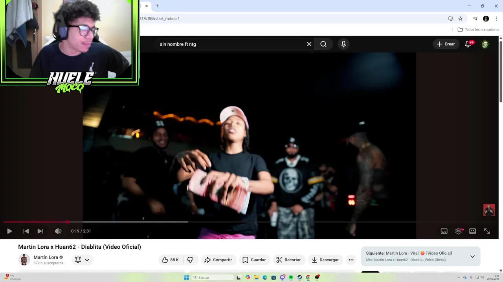Open Chrome profile avatar
Viewport: 503px width, 282px height.
pyautogui.click(x=486, y=18)
